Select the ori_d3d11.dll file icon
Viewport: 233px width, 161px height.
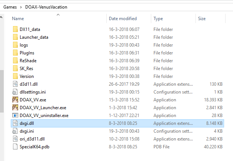click(x=15, y=139)
